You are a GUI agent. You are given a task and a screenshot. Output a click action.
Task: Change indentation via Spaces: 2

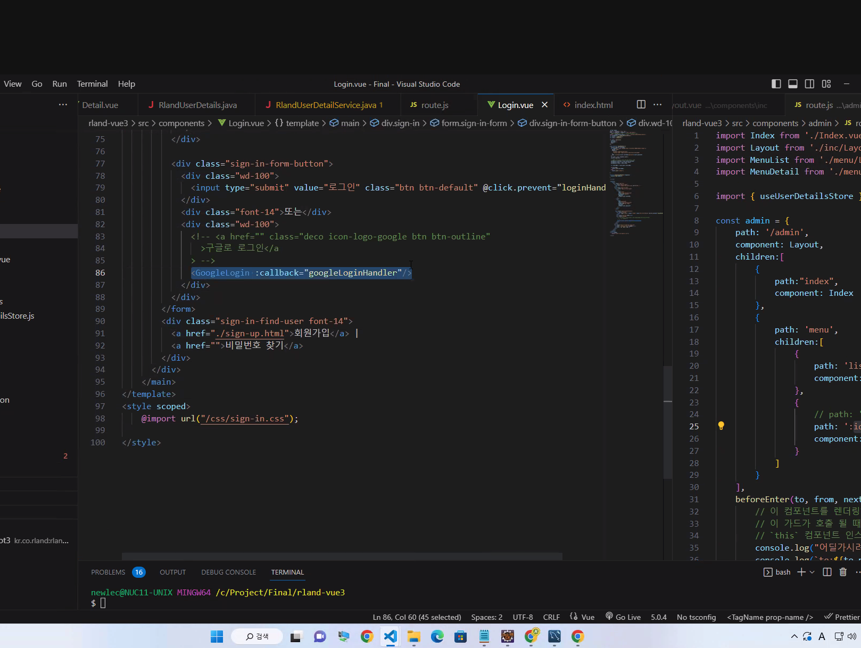point(486,617)
